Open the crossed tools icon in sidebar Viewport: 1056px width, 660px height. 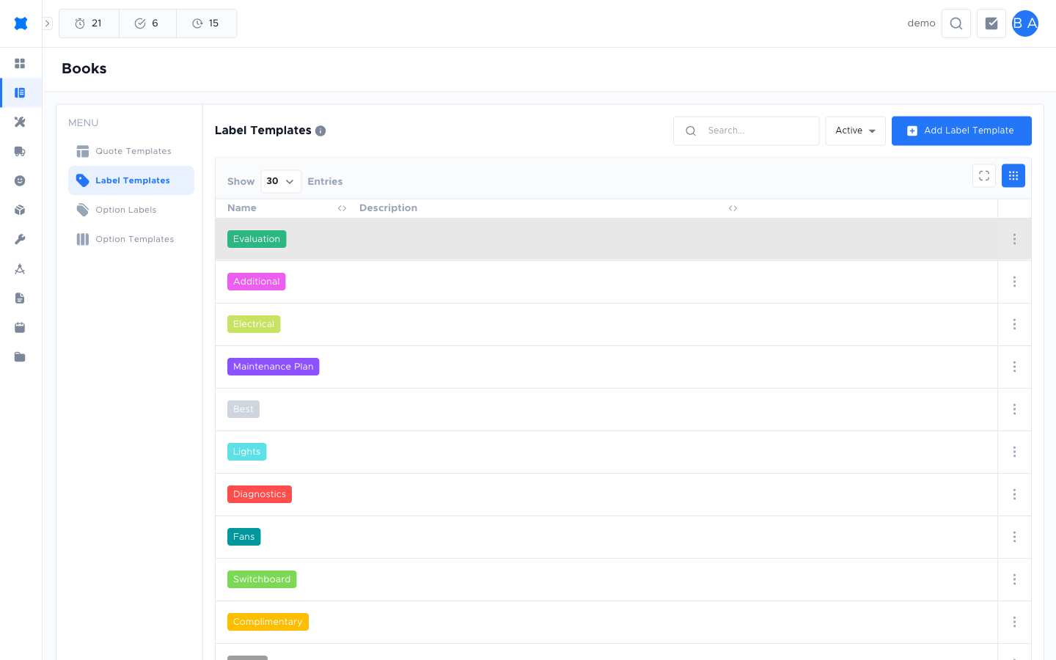tap(20, 122)
